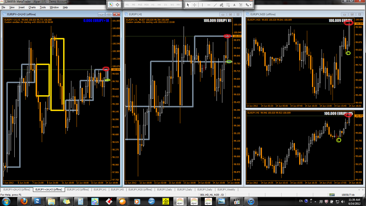Select the Equidistant Channel tool
Screen dimensions: 366x206
tap(221, 5)
